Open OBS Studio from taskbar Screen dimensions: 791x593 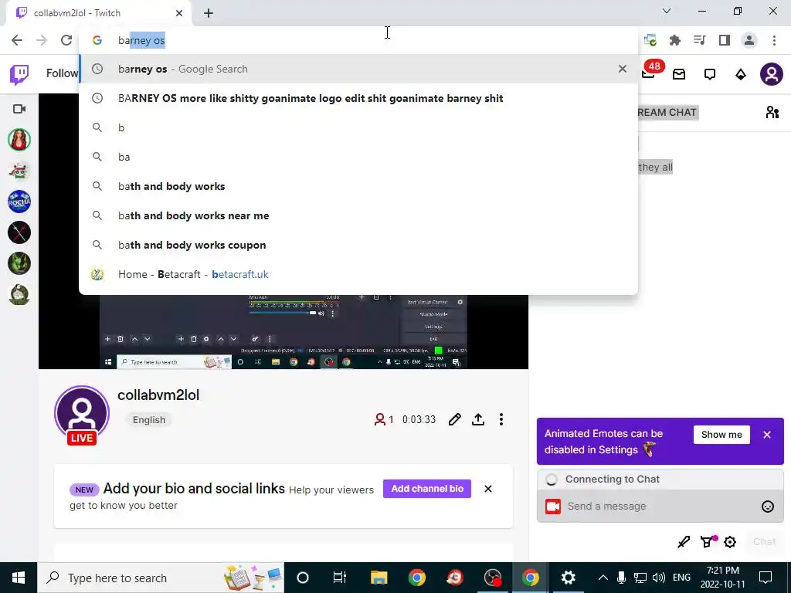pyautogui.click(x=492, y=578)
